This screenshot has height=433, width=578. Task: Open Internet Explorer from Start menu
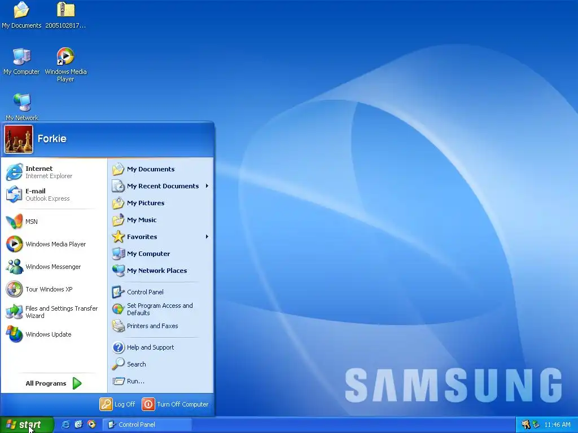coord(54,173)
